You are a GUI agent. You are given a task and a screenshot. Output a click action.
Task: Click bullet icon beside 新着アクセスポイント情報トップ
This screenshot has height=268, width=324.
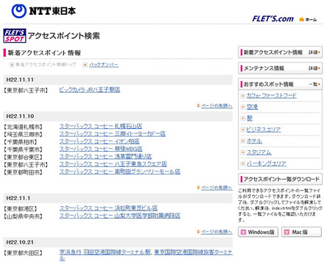[12, 65]
